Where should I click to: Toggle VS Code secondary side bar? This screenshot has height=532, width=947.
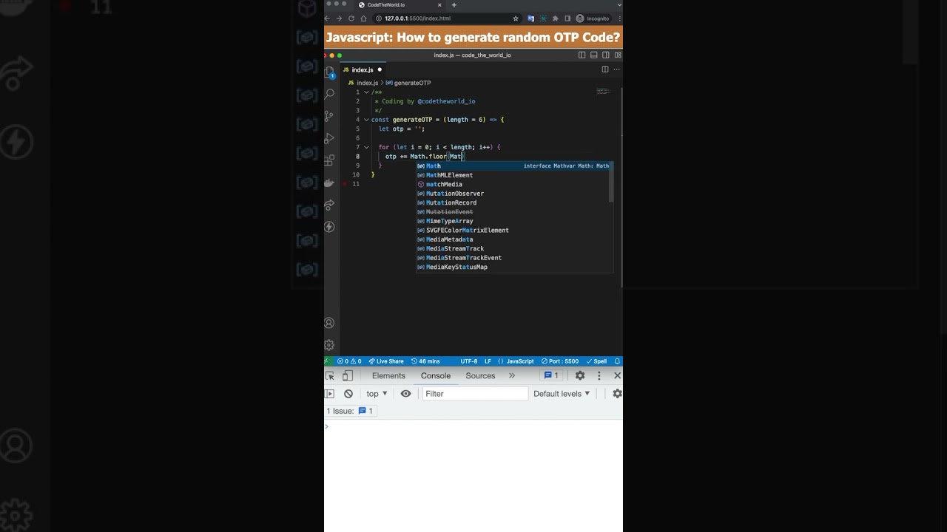(606, 55)
